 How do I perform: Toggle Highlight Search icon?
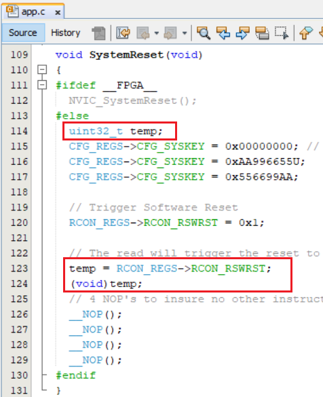point(262,33)
